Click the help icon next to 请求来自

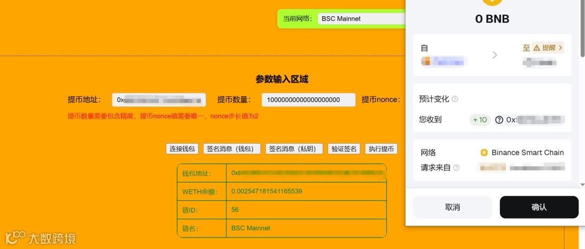(x=456, y=168)
